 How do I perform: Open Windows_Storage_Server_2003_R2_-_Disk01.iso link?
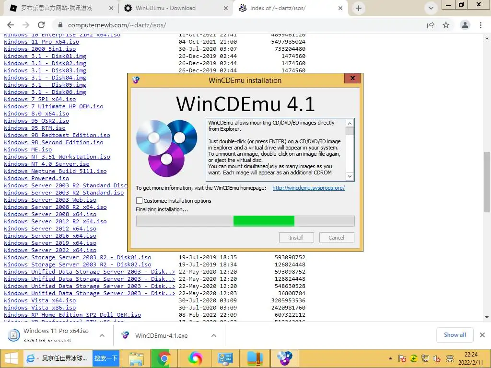point(77,257)
